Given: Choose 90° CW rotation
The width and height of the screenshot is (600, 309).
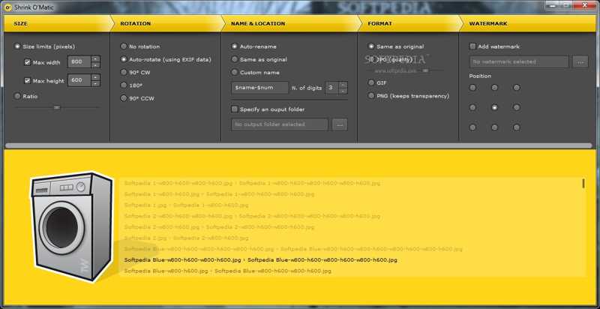Looking at the screenshot, I should pyautogui.click(x=124, y=72).
